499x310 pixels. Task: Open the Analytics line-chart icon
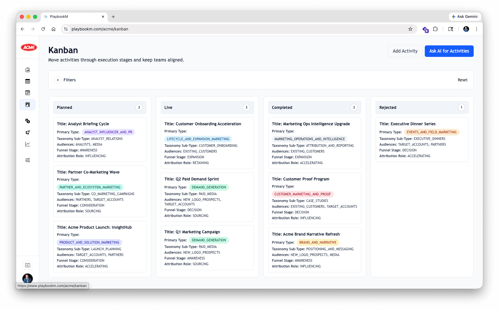click(x=27, y=144)
